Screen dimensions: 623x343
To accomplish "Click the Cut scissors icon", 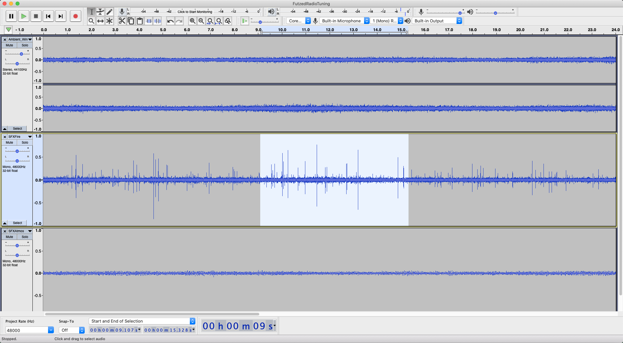I will (122, 21).
